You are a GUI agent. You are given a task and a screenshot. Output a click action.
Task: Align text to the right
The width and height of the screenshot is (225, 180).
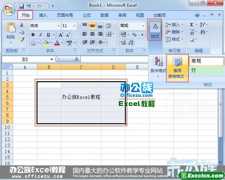point(100,34)
